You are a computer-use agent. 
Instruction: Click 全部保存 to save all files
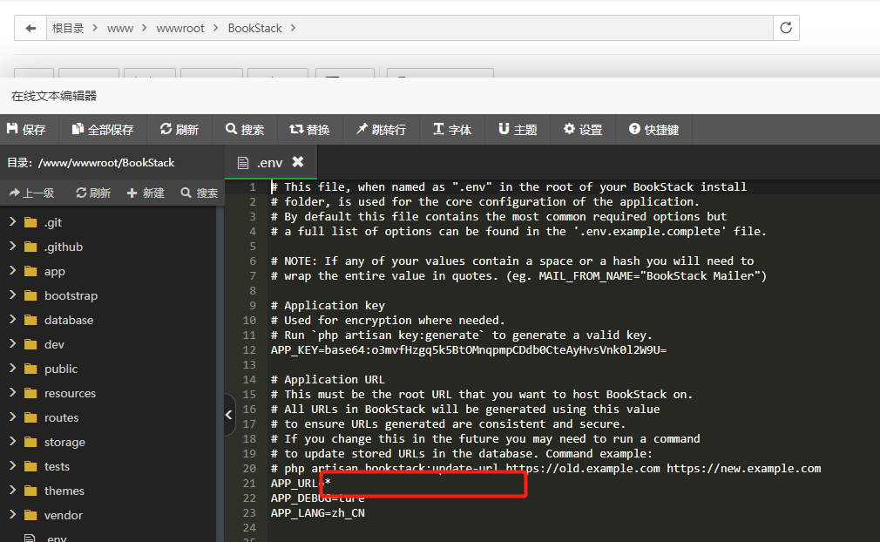(103, 130)
